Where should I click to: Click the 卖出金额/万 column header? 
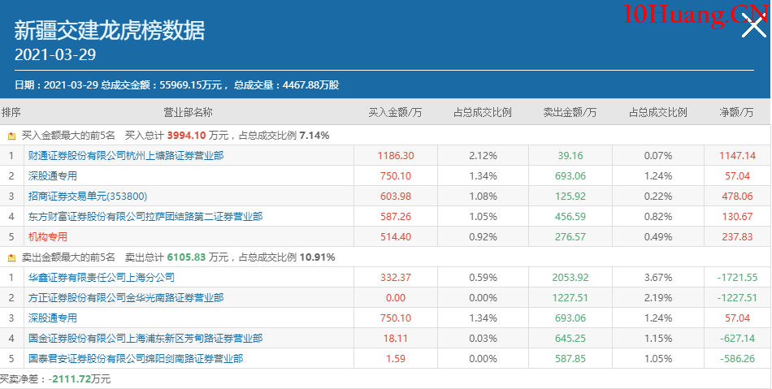(569, 112)
